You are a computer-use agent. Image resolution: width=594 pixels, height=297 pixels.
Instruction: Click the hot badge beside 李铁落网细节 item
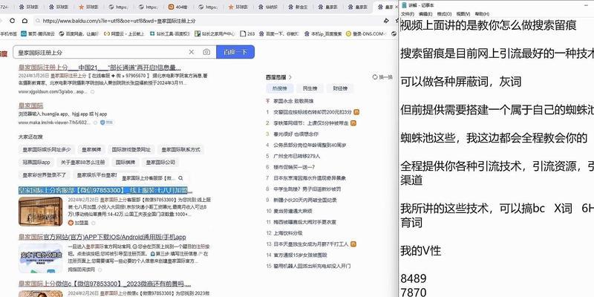coord(353,123)
